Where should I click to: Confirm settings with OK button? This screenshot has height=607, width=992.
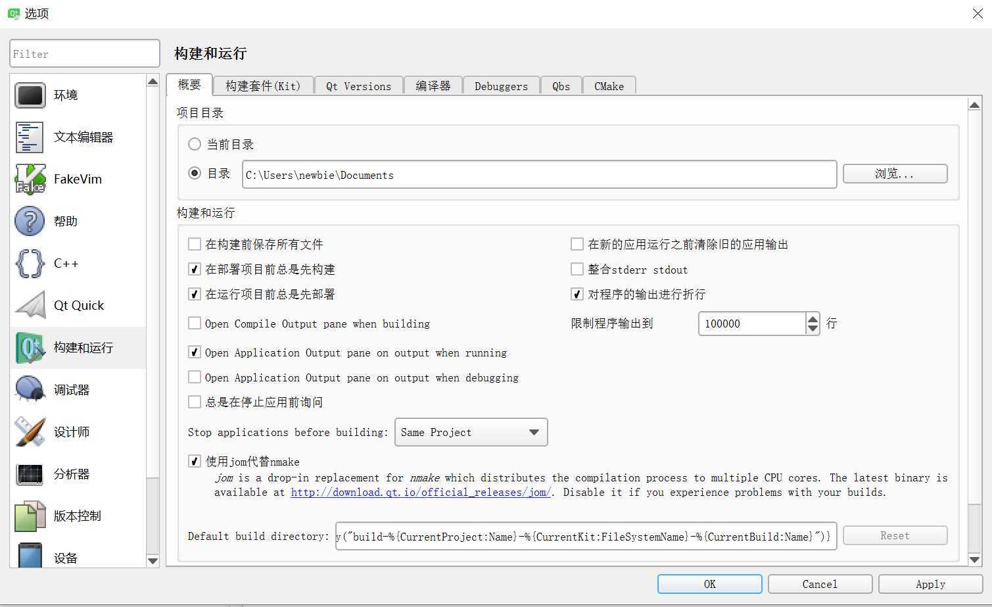click(709, 584)
